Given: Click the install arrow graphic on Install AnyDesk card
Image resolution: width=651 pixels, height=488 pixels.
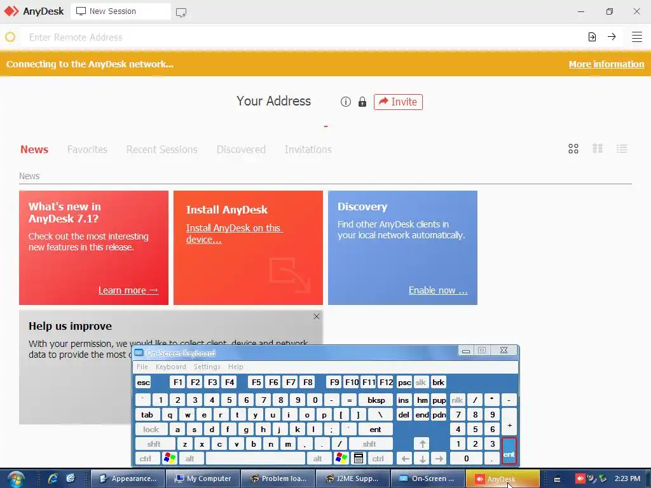Looking at the screenshot, I should tap(290, 275).
